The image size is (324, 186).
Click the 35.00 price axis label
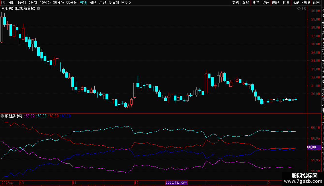click(x=315, y=53)
